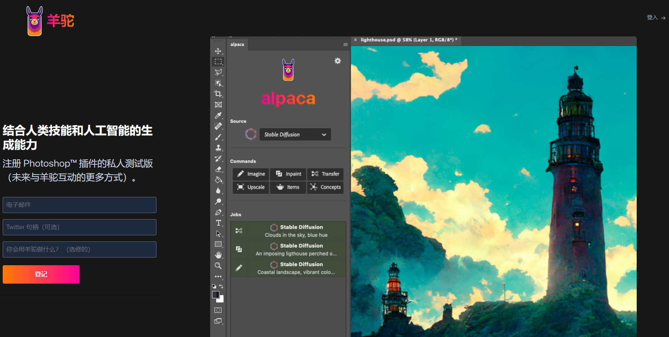669x337 pixels.
Task: Select the History Brush tool
Action: pos(218,158)
